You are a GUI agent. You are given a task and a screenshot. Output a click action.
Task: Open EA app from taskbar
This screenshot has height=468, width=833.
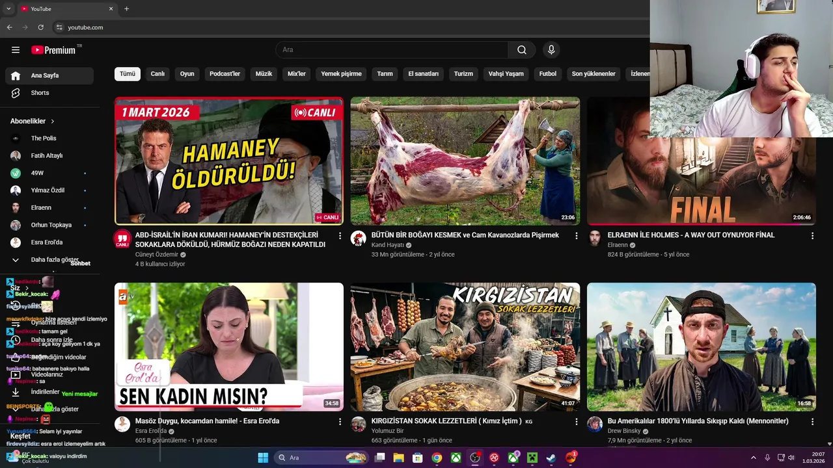571,458
